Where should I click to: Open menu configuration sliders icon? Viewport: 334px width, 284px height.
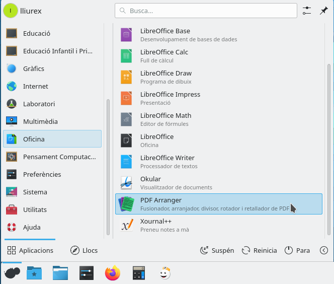pos(307,11)
